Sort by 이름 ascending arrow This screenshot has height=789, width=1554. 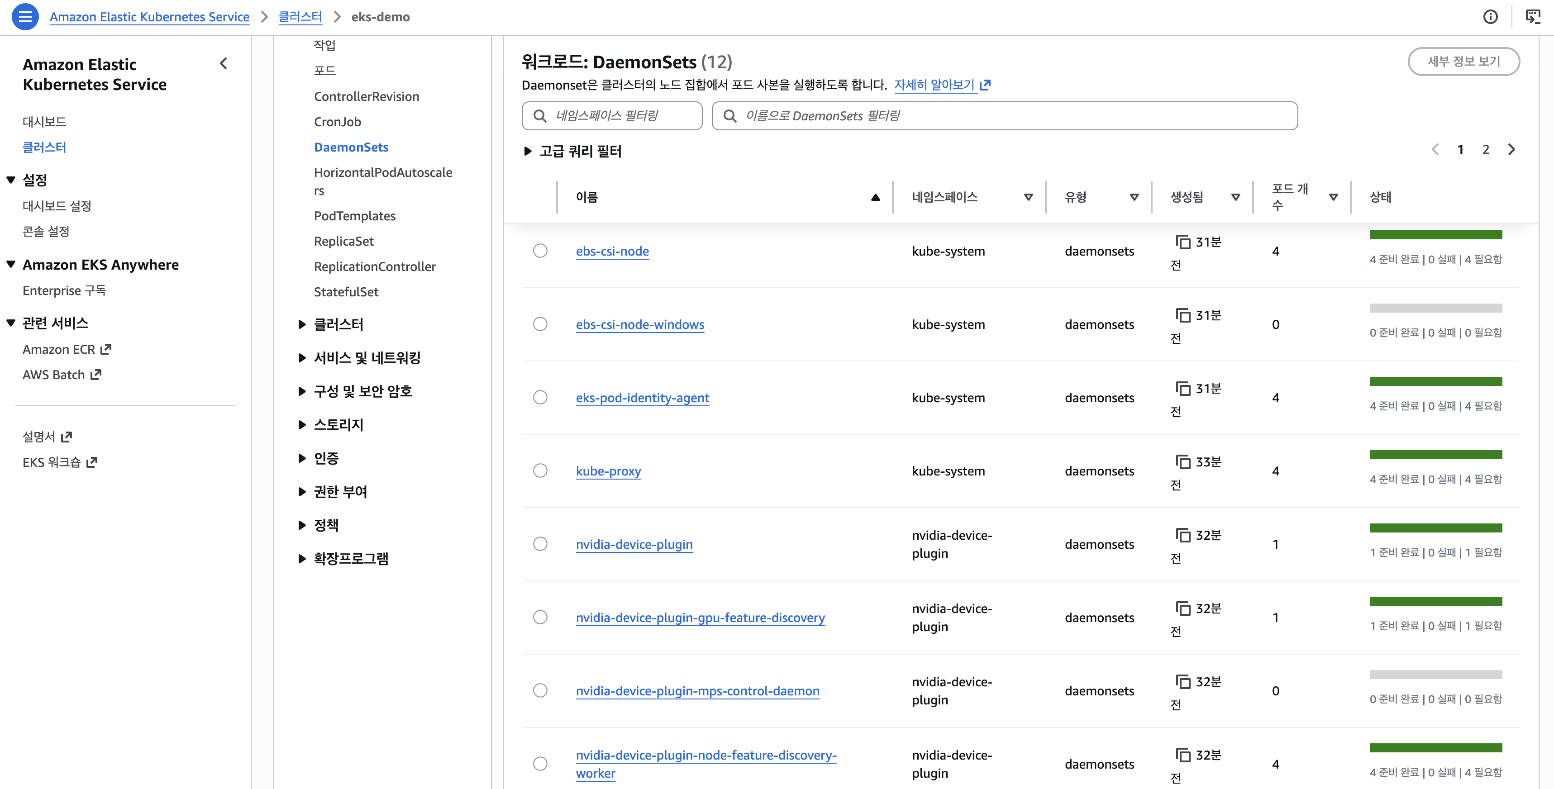point(875,197)
